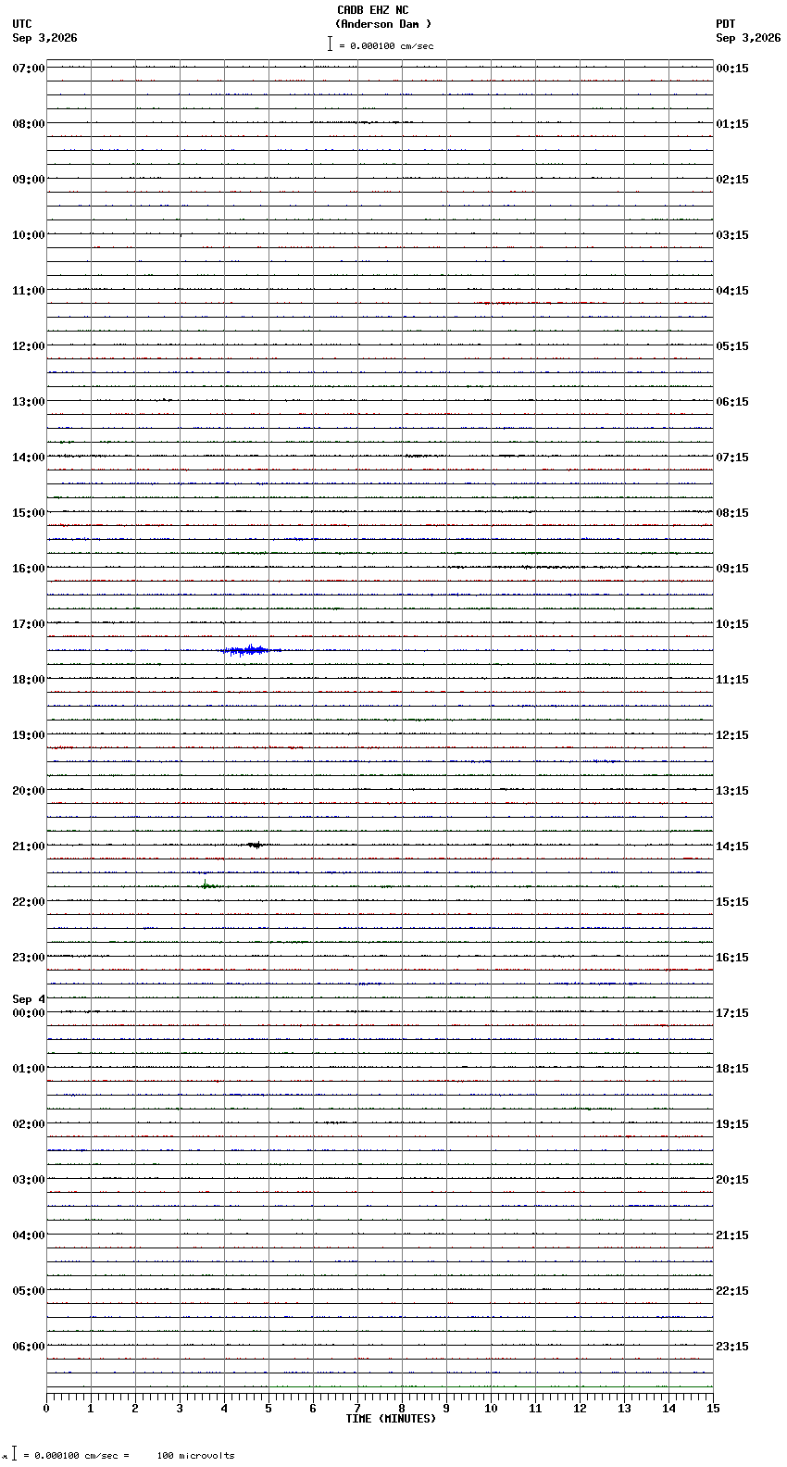This screenshot has width=787, height=1467.
Task: Click the 06:00 UTC row label
Action: (29, 1347)
